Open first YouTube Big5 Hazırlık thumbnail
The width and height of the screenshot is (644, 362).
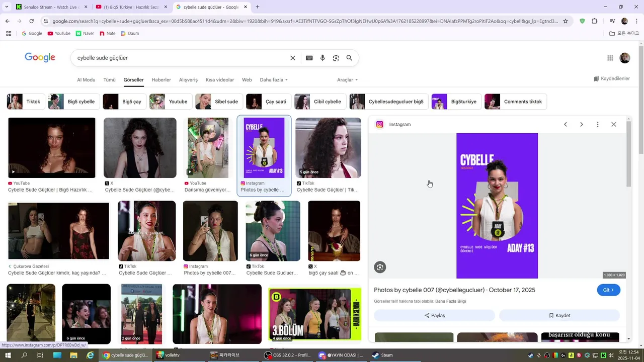pos(52,148)
